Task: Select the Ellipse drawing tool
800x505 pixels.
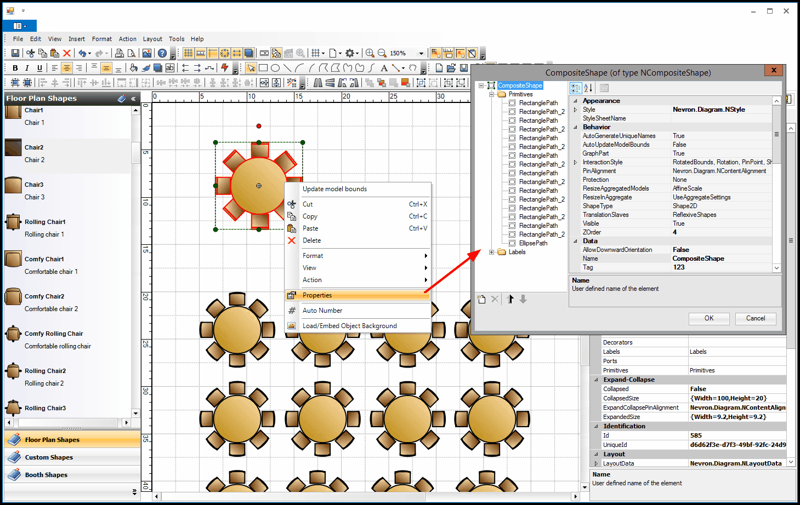Action: (x=275, y=68)
